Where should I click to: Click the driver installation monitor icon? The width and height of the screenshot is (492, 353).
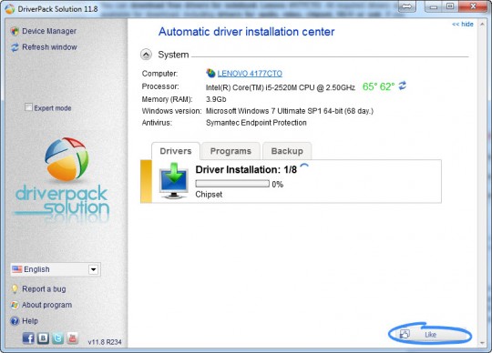coord(174,181)
